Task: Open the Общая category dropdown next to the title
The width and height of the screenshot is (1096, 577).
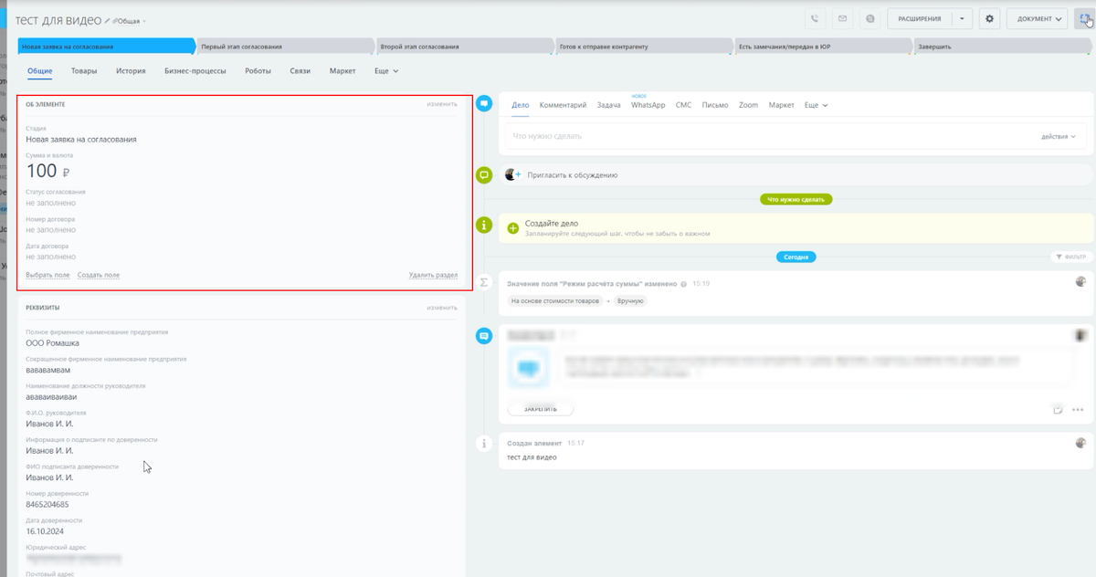Action: pyautogui.click(x=130, y=21)
